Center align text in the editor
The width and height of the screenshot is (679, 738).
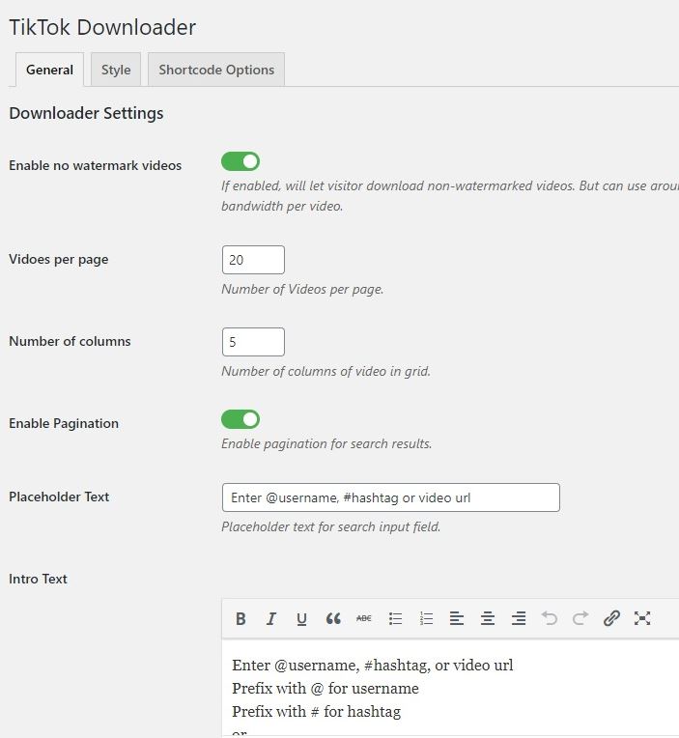(x=488, y=618)
